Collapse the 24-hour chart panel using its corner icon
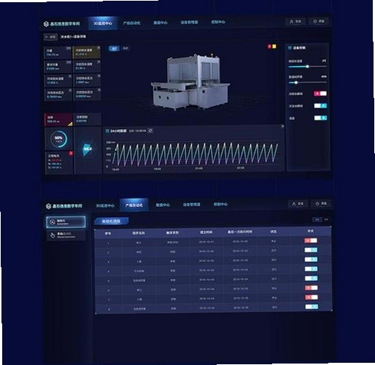 [282, 127]
